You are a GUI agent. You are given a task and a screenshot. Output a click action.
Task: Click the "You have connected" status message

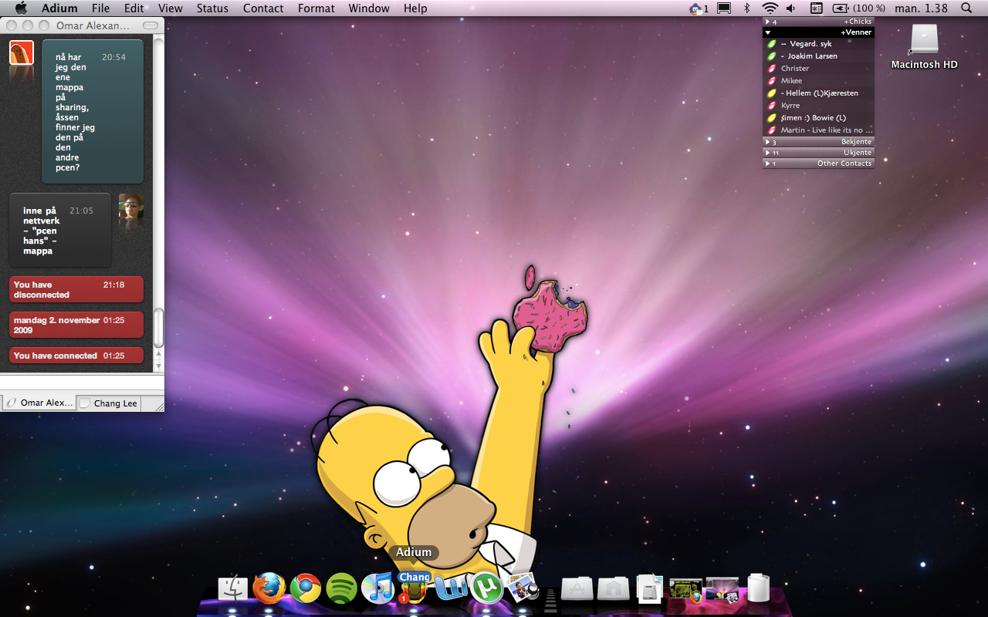click(76, 356)
